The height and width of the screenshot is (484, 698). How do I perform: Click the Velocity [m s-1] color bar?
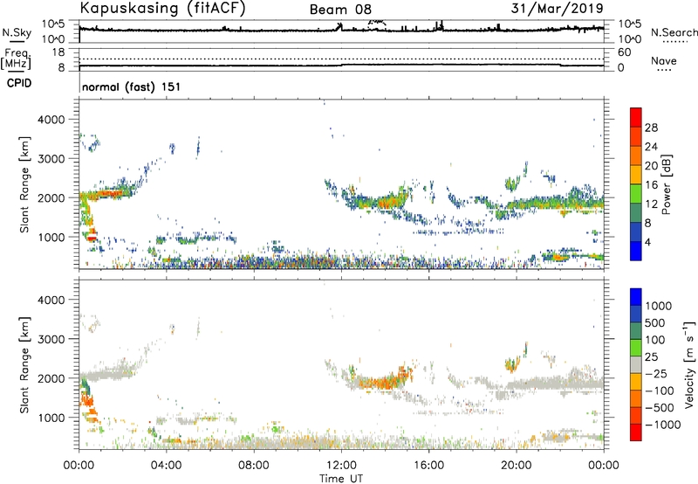pyautogui.click(x=636, y=364)
